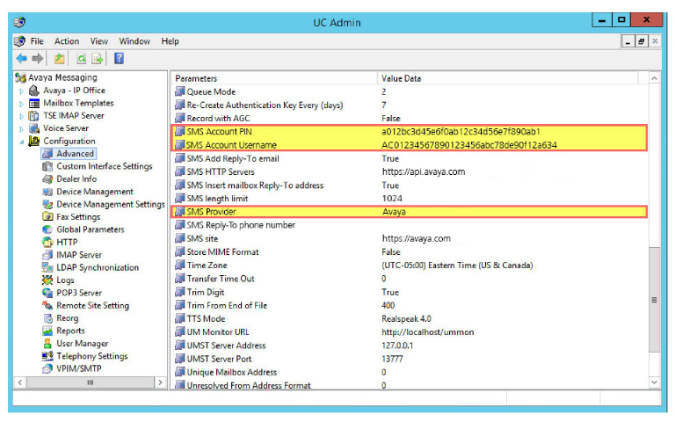The width and height of the screenshot is (675, 422).
Task: Click the Configuration node icon
Action: coord(33,142)
